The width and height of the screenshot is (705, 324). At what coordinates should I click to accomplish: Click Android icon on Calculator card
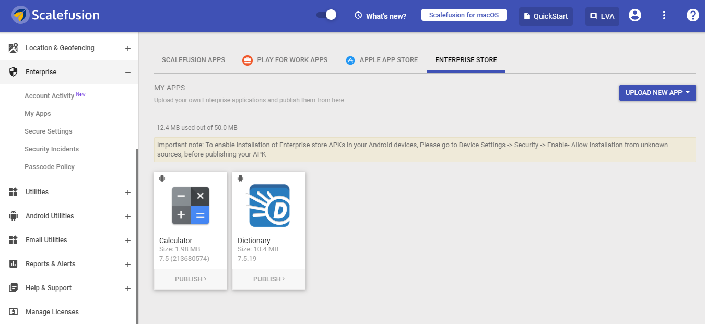point(162,178)
